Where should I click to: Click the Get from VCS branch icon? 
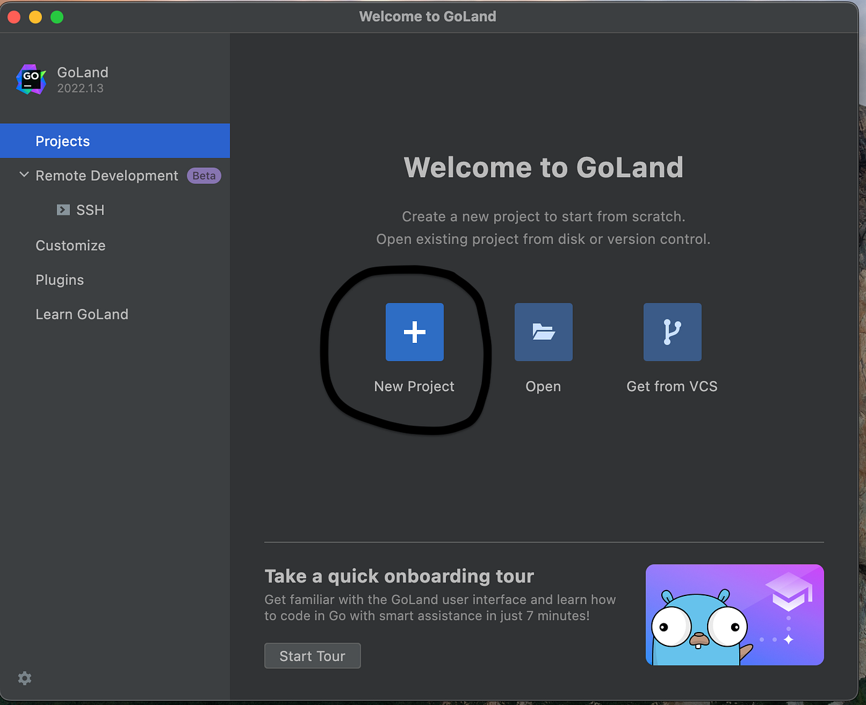click(x=672, y=332)
